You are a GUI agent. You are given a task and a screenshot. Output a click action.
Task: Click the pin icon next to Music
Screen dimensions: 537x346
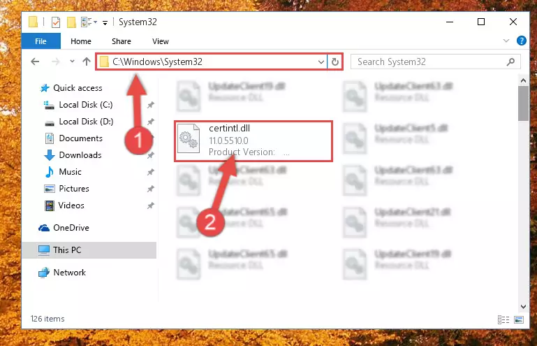(150, 172)
